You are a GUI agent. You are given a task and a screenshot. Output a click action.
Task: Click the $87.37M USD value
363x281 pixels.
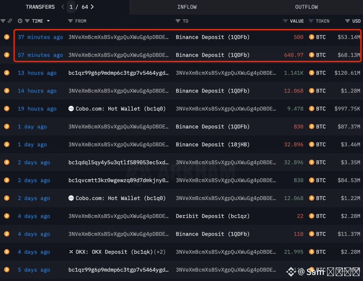(x=348, y=127)
